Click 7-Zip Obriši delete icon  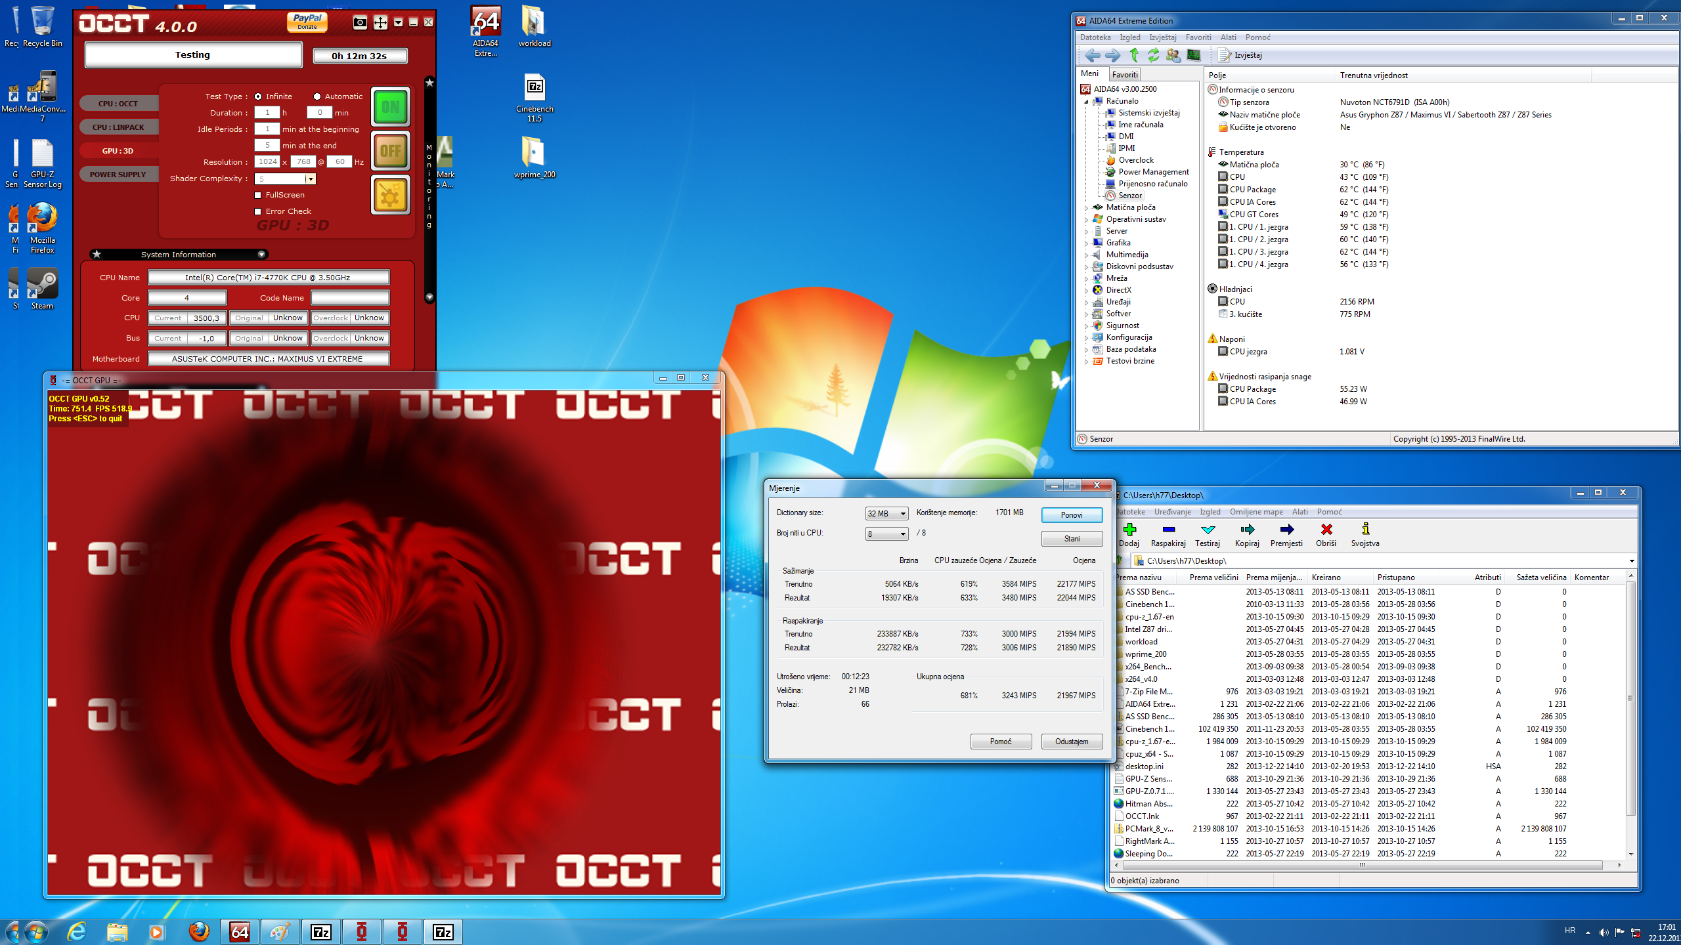click(x=1326, y=530)
